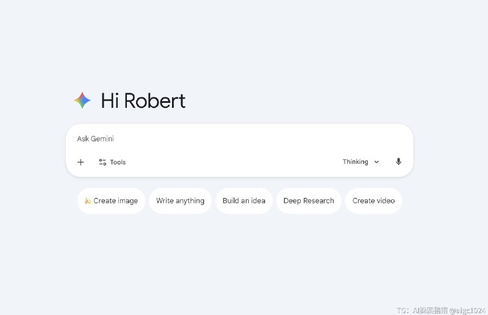Select the Build an idea chip
The height and width of the screenshot is (315, 488).
click(243, 200)
